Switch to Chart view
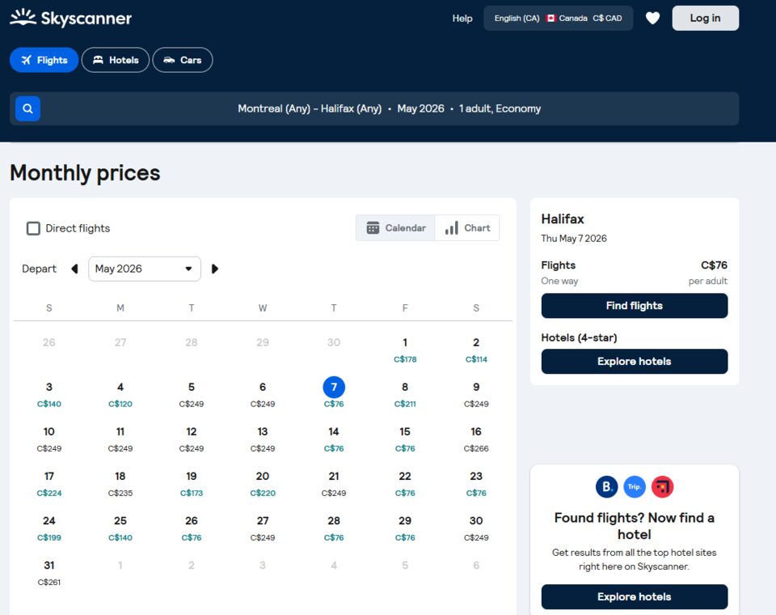 click(467, 228)
